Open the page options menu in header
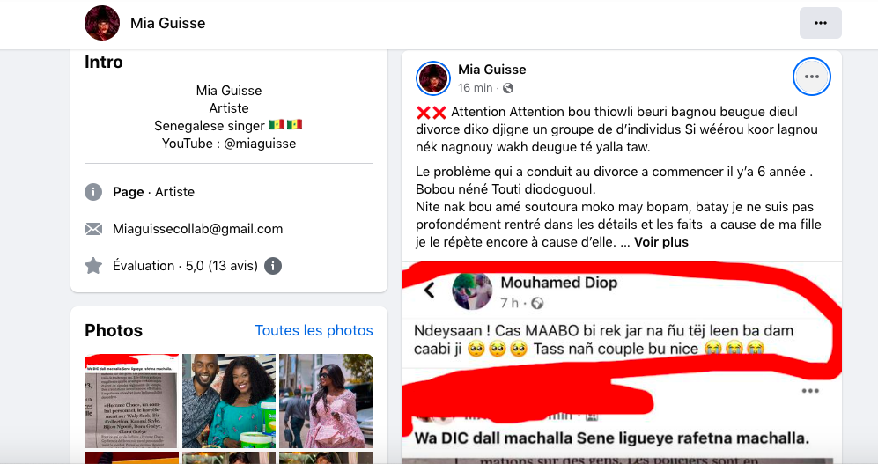Viewport: 878px width, 464px height. coord(820,23)
